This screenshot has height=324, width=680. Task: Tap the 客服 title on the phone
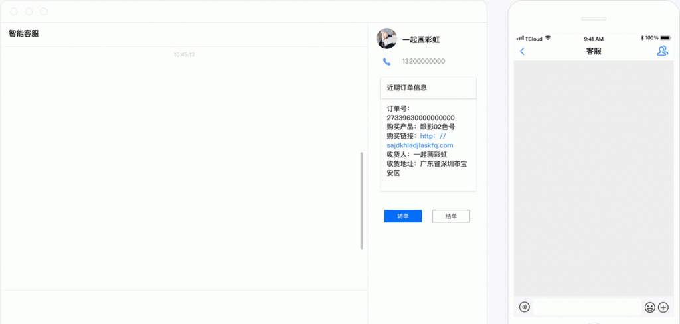pyautogui.click(x=594, y=51)
